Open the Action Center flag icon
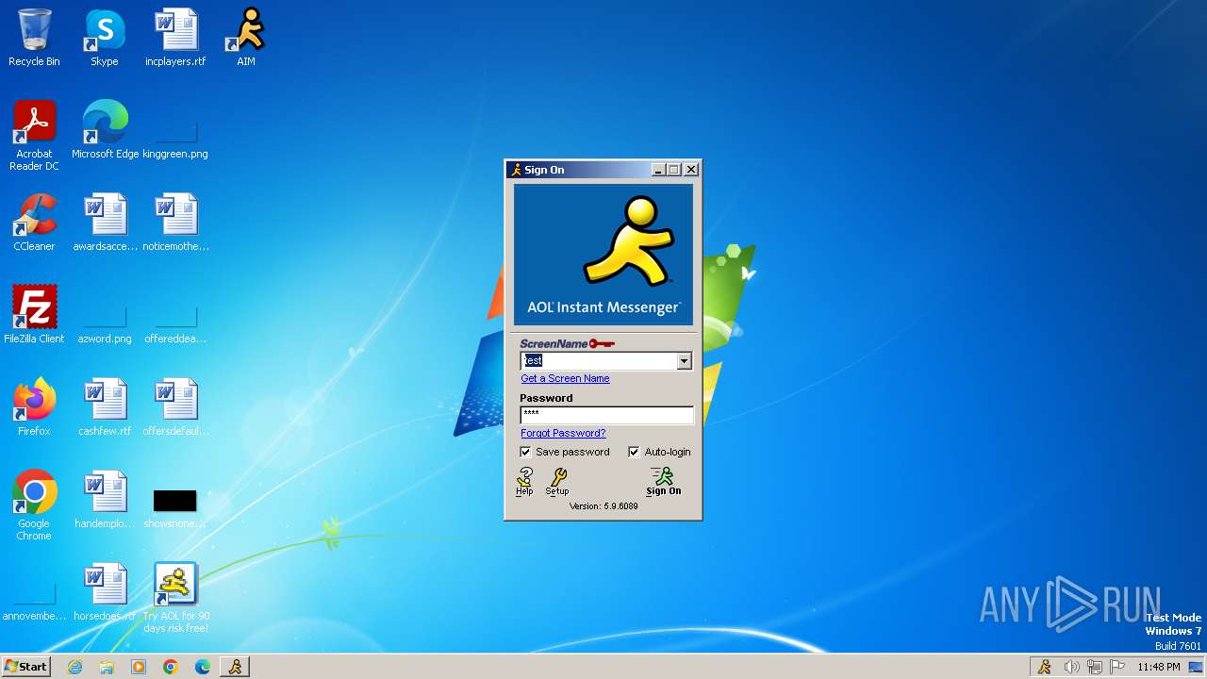 coord(1117,667)
